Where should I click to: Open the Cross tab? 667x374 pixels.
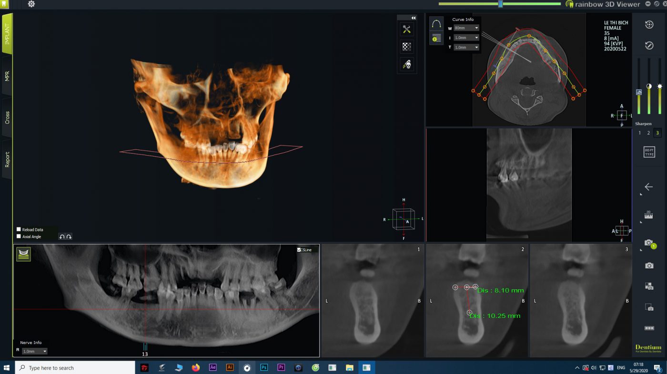tap(7, 118)
